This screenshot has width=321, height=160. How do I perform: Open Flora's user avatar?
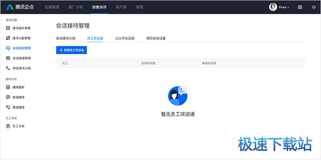coord(273,7)
